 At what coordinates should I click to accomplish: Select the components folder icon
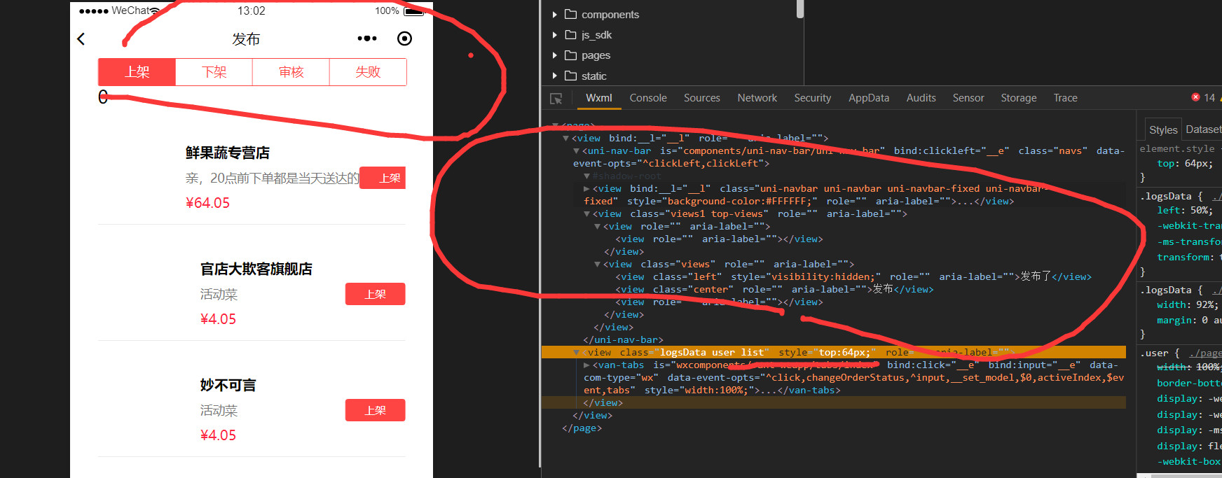(570, 14)
